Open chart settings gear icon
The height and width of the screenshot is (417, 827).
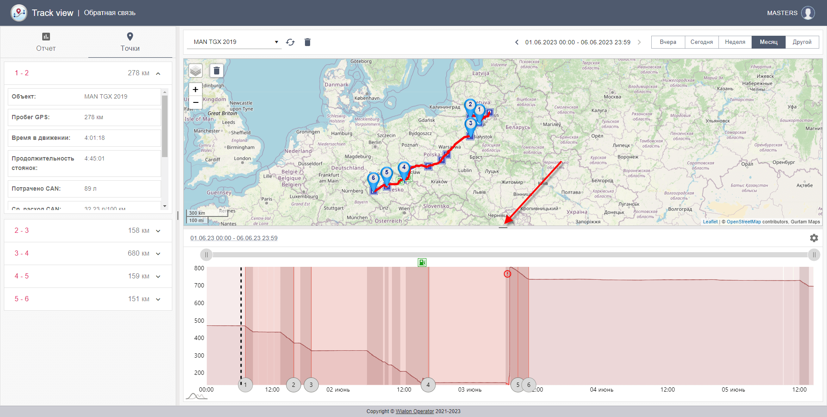814,238
